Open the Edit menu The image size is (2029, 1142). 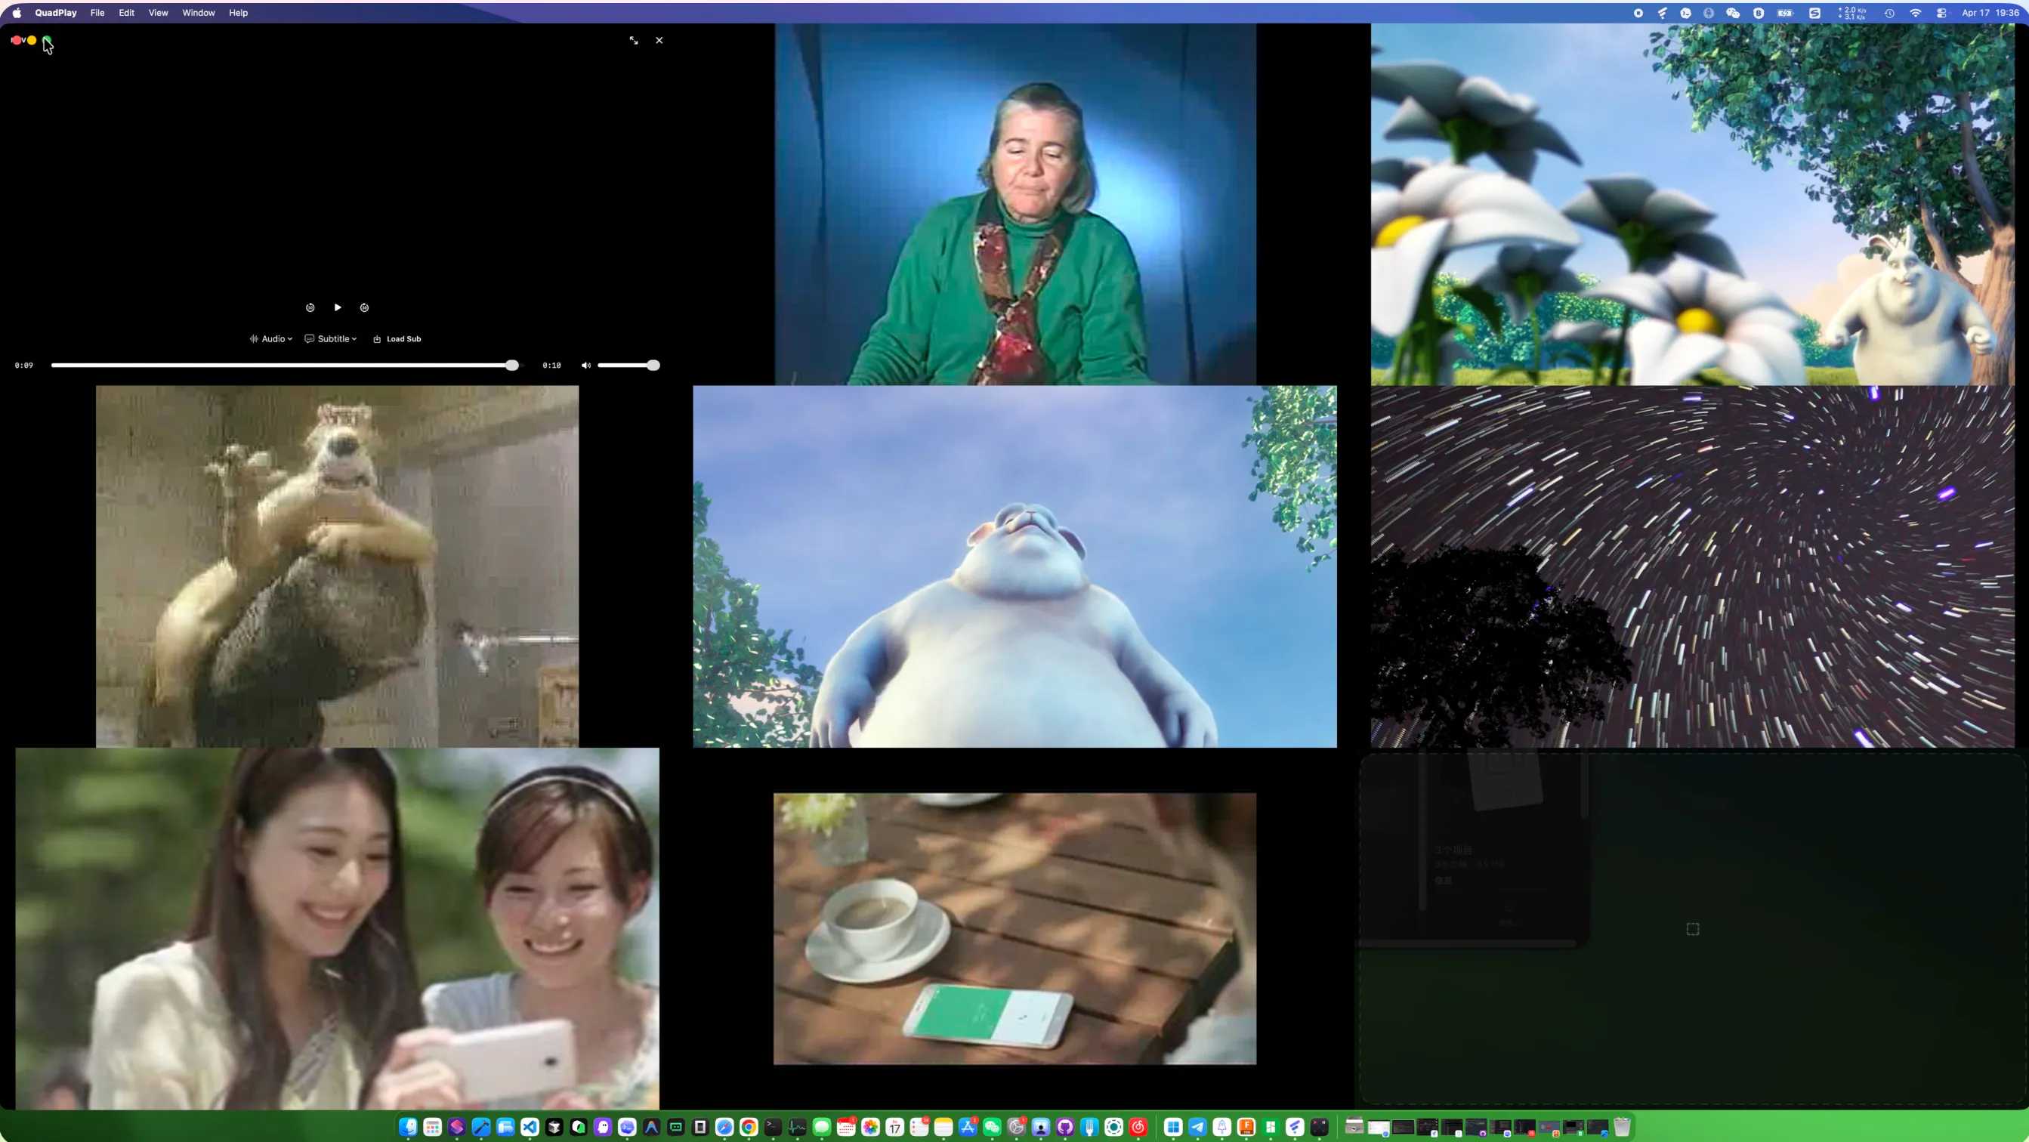tap(127, 13)
